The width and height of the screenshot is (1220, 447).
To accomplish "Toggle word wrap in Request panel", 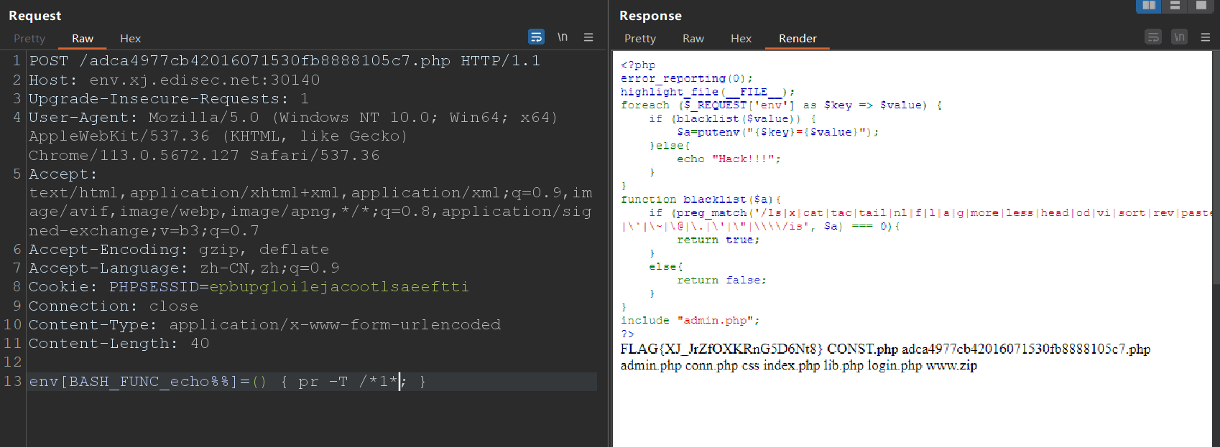I will pyautogui.click(x=536, y=37).
